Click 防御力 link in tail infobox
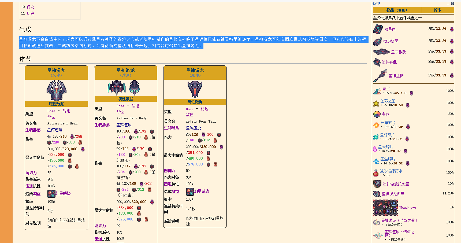The image size is (461, 243). coord(170,171)
